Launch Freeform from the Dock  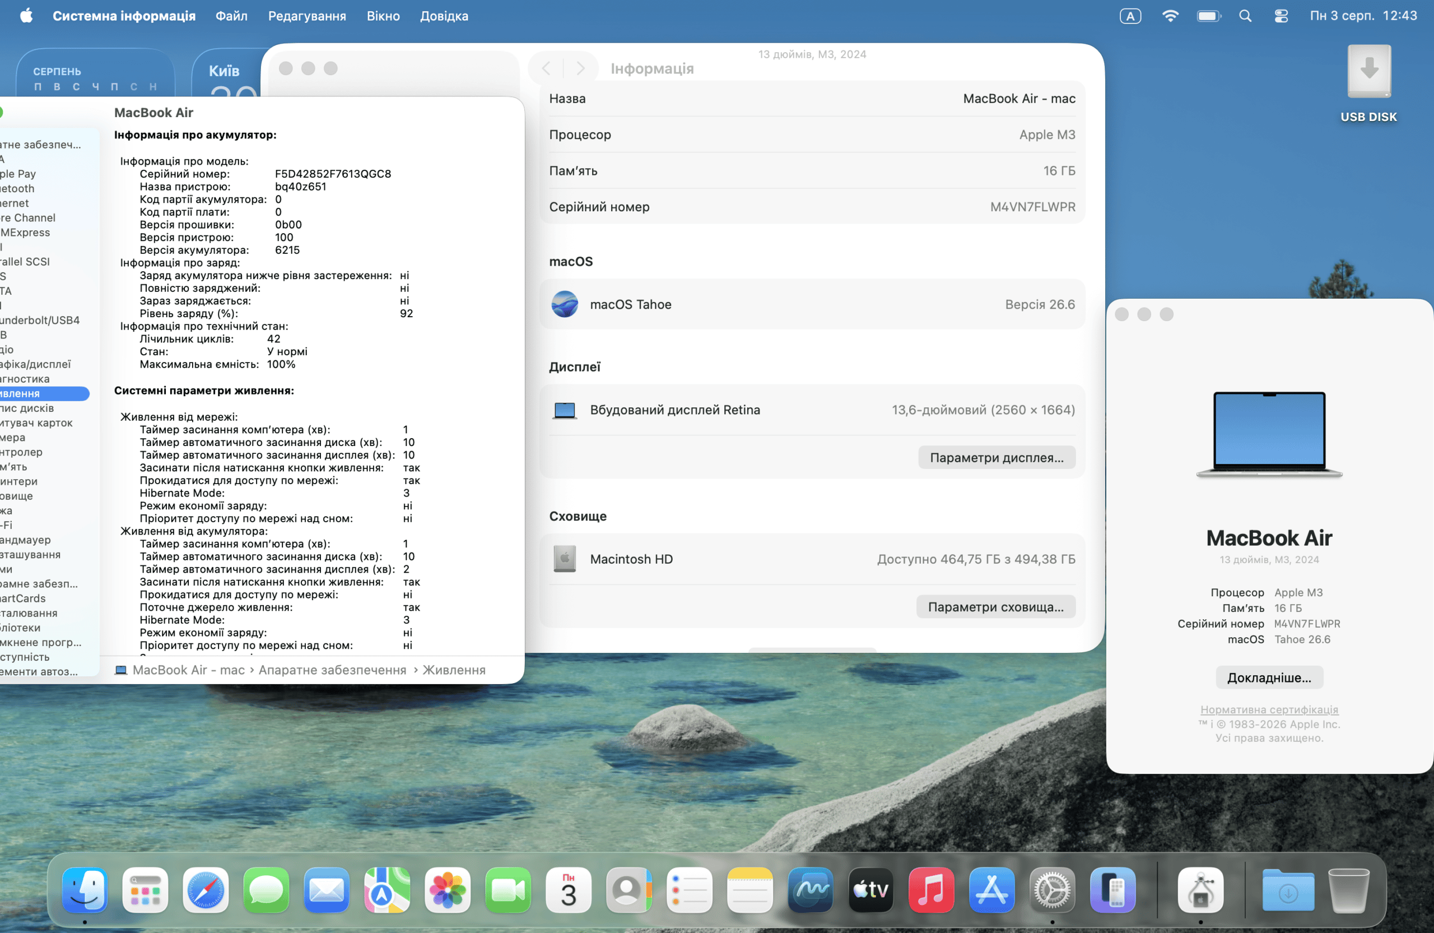(x=811, y=890)
